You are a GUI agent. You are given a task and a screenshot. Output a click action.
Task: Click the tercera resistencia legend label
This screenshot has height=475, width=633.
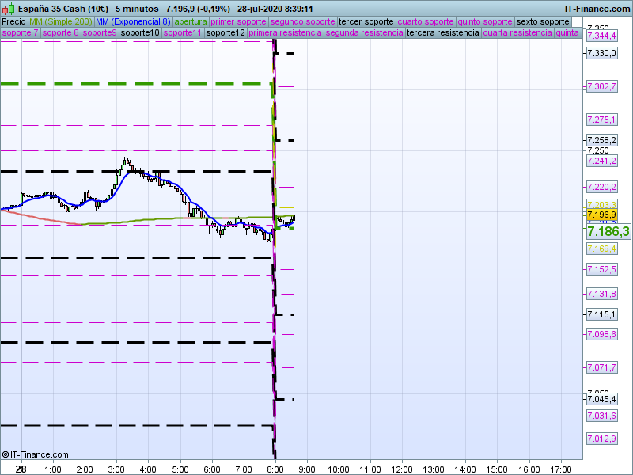point(442,33)
